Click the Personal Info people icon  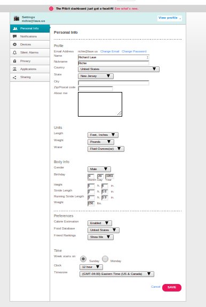tap(15, 28)
